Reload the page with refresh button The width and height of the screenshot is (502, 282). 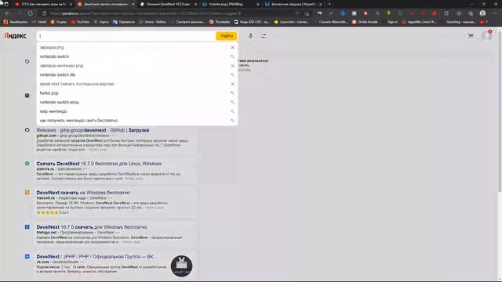click(x=31, y=13)
